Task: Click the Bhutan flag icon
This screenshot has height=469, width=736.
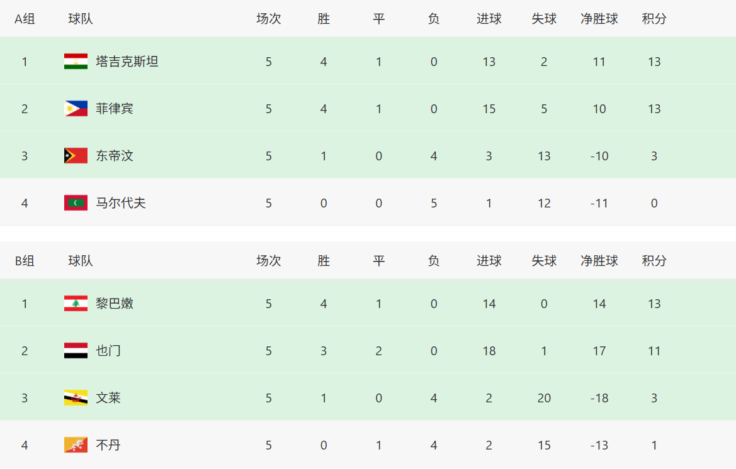Action: [x=76, y=445]
